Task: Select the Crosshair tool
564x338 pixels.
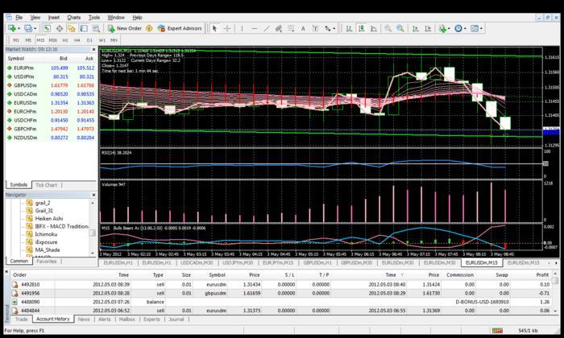Action: (227, 28)
